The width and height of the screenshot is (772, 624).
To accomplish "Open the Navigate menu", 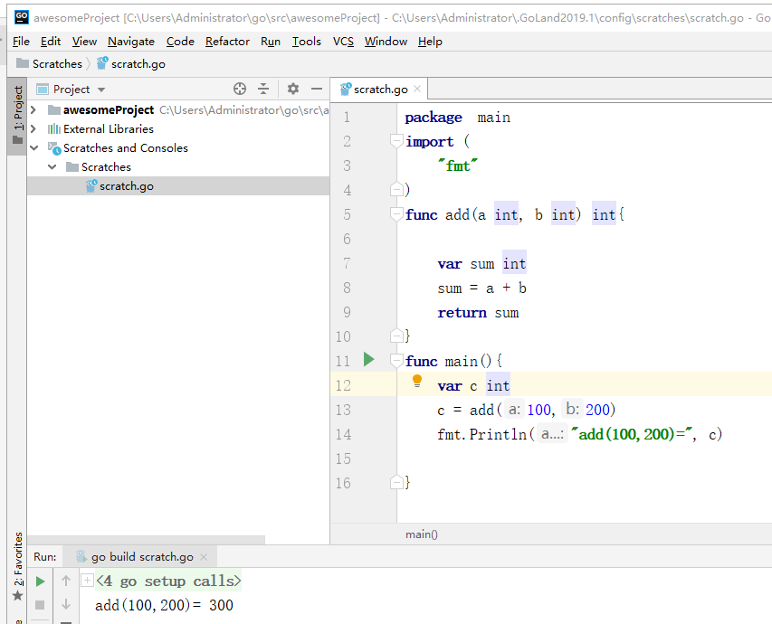I will pyautogui.click(x=131, y=42).
